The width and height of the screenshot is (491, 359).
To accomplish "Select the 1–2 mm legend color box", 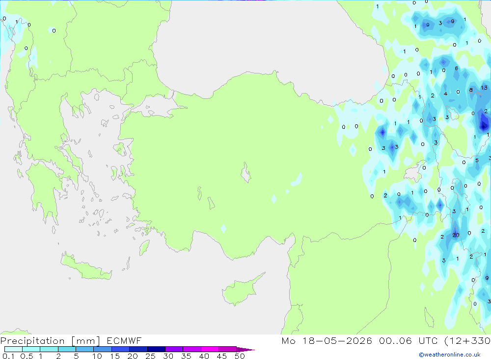I will click(49, 349).
